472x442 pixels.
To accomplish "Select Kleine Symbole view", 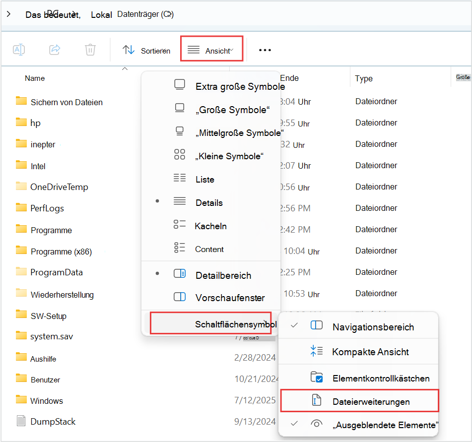I will tap(211, 156).
